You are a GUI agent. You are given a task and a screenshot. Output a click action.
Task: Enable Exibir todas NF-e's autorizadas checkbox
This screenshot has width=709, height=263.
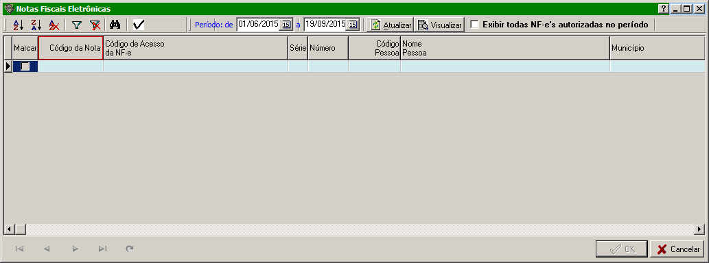[x=474, y=25]
